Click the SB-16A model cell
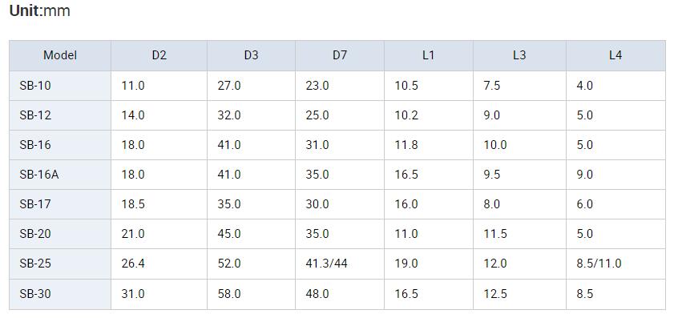674x318 pixels. (38, 175)
